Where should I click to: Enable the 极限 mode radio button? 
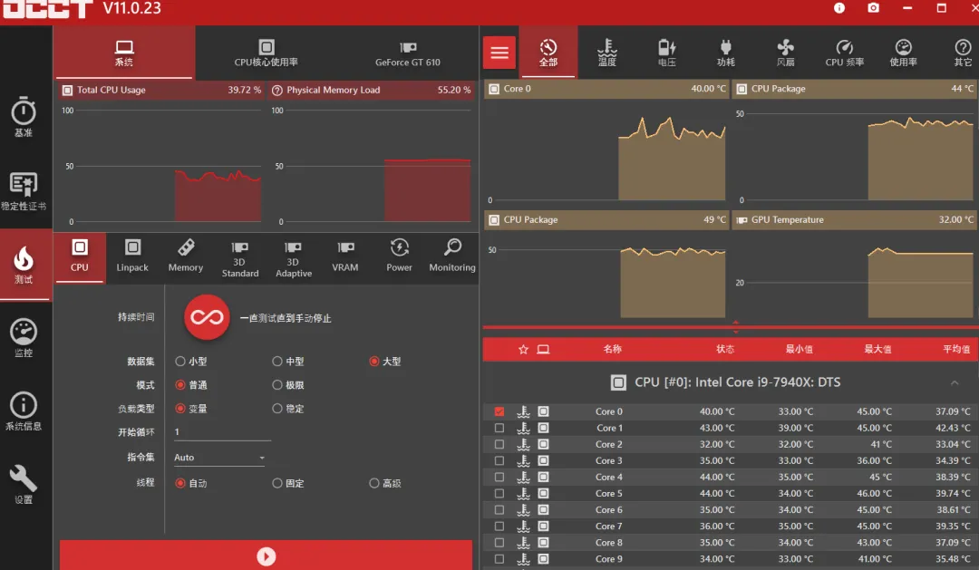pos(277,385)
